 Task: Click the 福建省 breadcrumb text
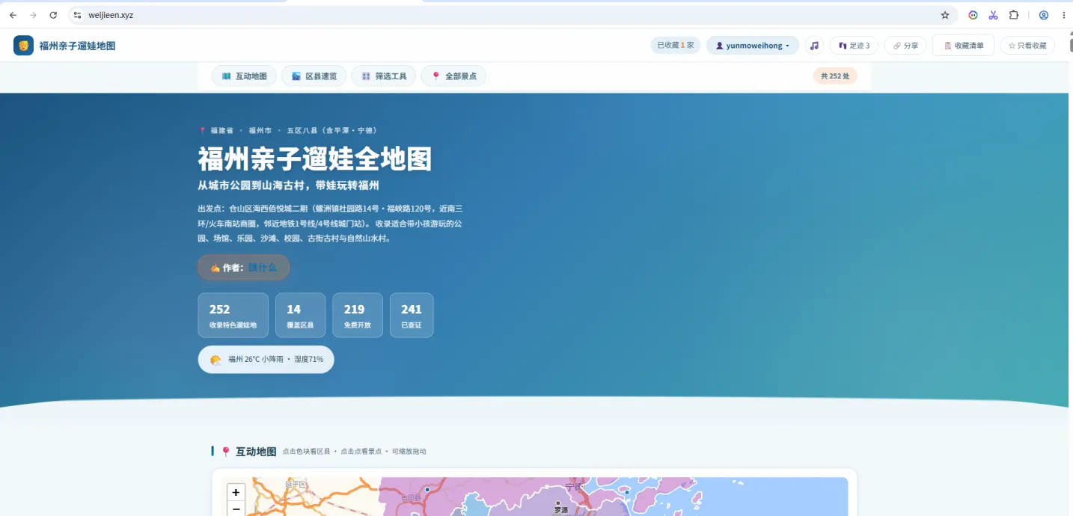point(222,130)
